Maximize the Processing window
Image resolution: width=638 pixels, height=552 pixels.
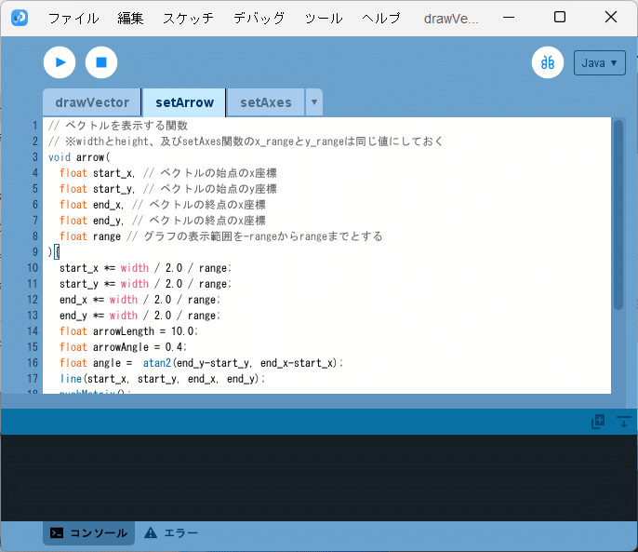click(x=560, y=17)
